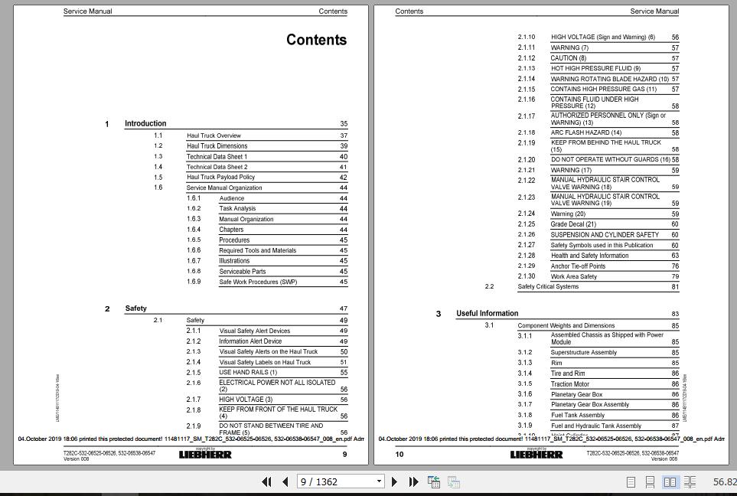
Task: Click HIGH VOLTAGE (Sign and Warning) (6) entry
Action: tap(603, 38)
